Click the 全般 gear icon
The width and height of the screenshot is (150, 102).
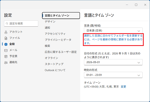click(6, 44)
